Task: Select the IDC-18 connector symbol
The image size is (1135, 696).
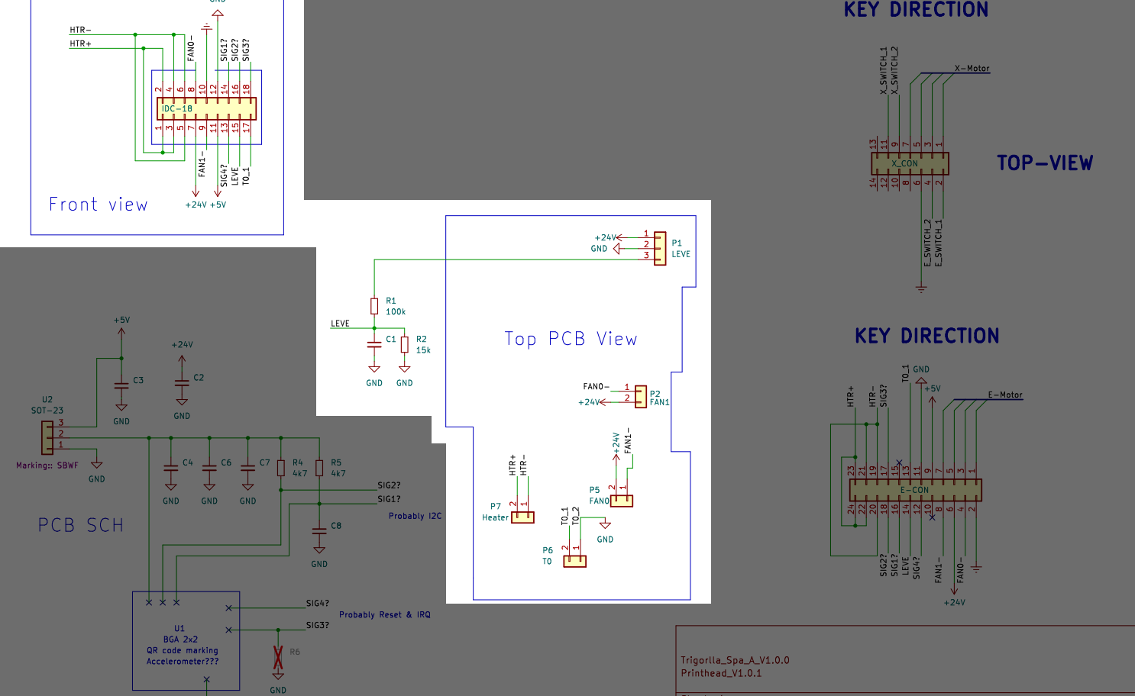Action: 206,108
